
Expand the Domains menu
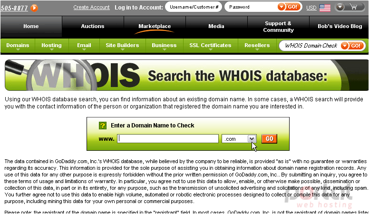(x=18, y=46)
